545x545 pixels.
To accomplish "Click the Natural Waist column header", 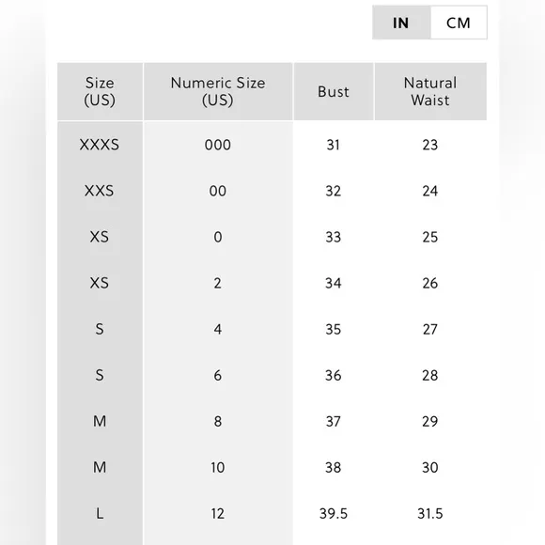I will tap(430, 91).
